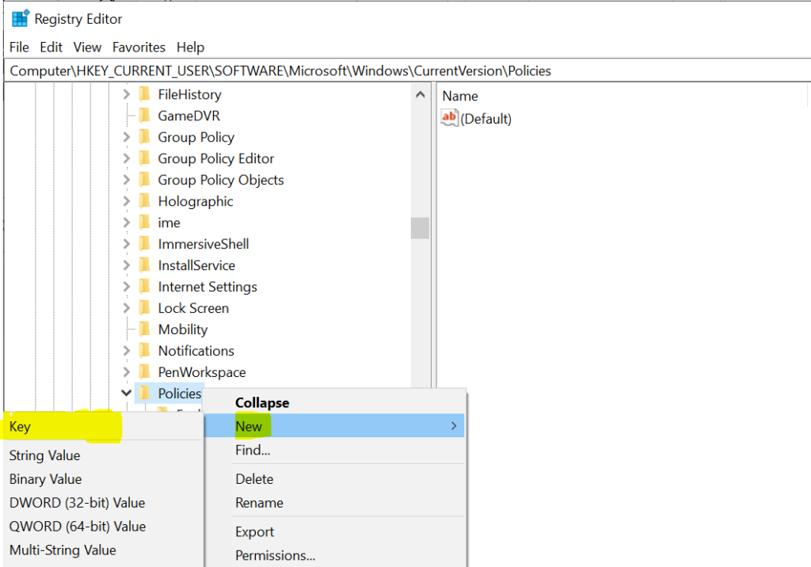
Task: Select the Policies key label
Action: pos(179,393)
